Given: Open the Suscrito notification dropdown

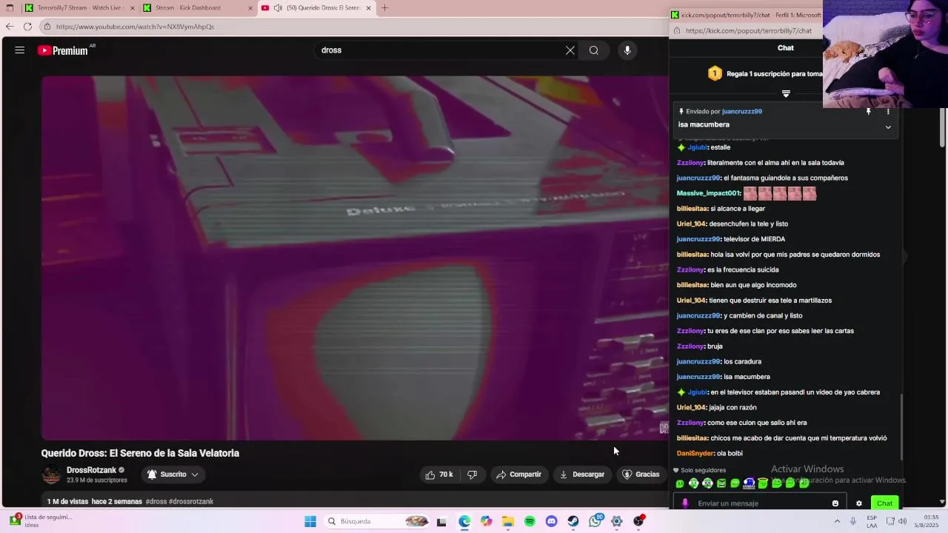Looking at the screenshot, I should coord(173,475).
